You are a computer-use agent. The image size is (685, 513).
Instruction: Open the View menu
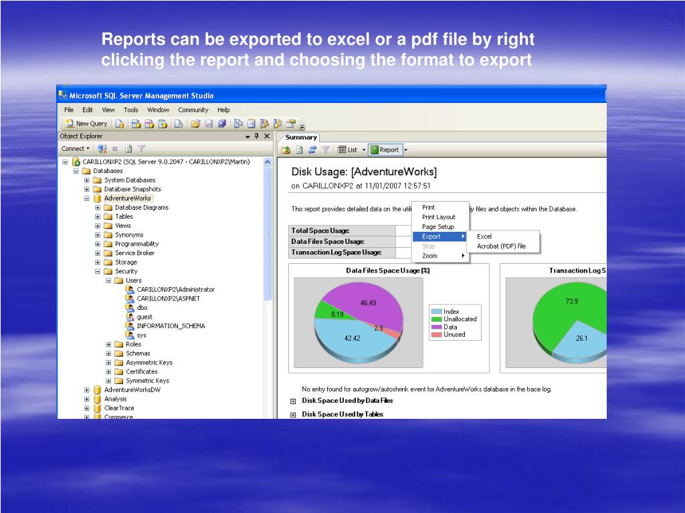pos(108,110)
